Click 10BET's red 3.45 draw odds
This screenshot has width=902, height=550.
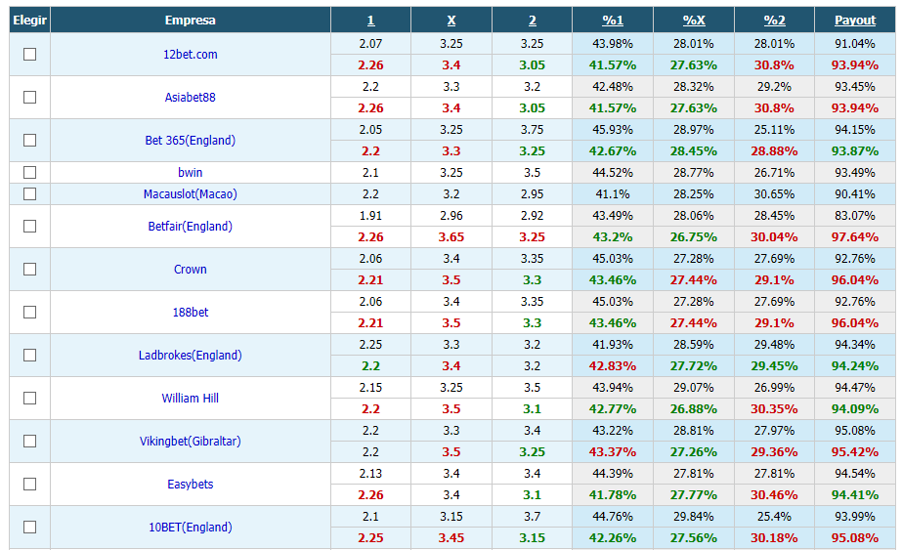[451, 538]
